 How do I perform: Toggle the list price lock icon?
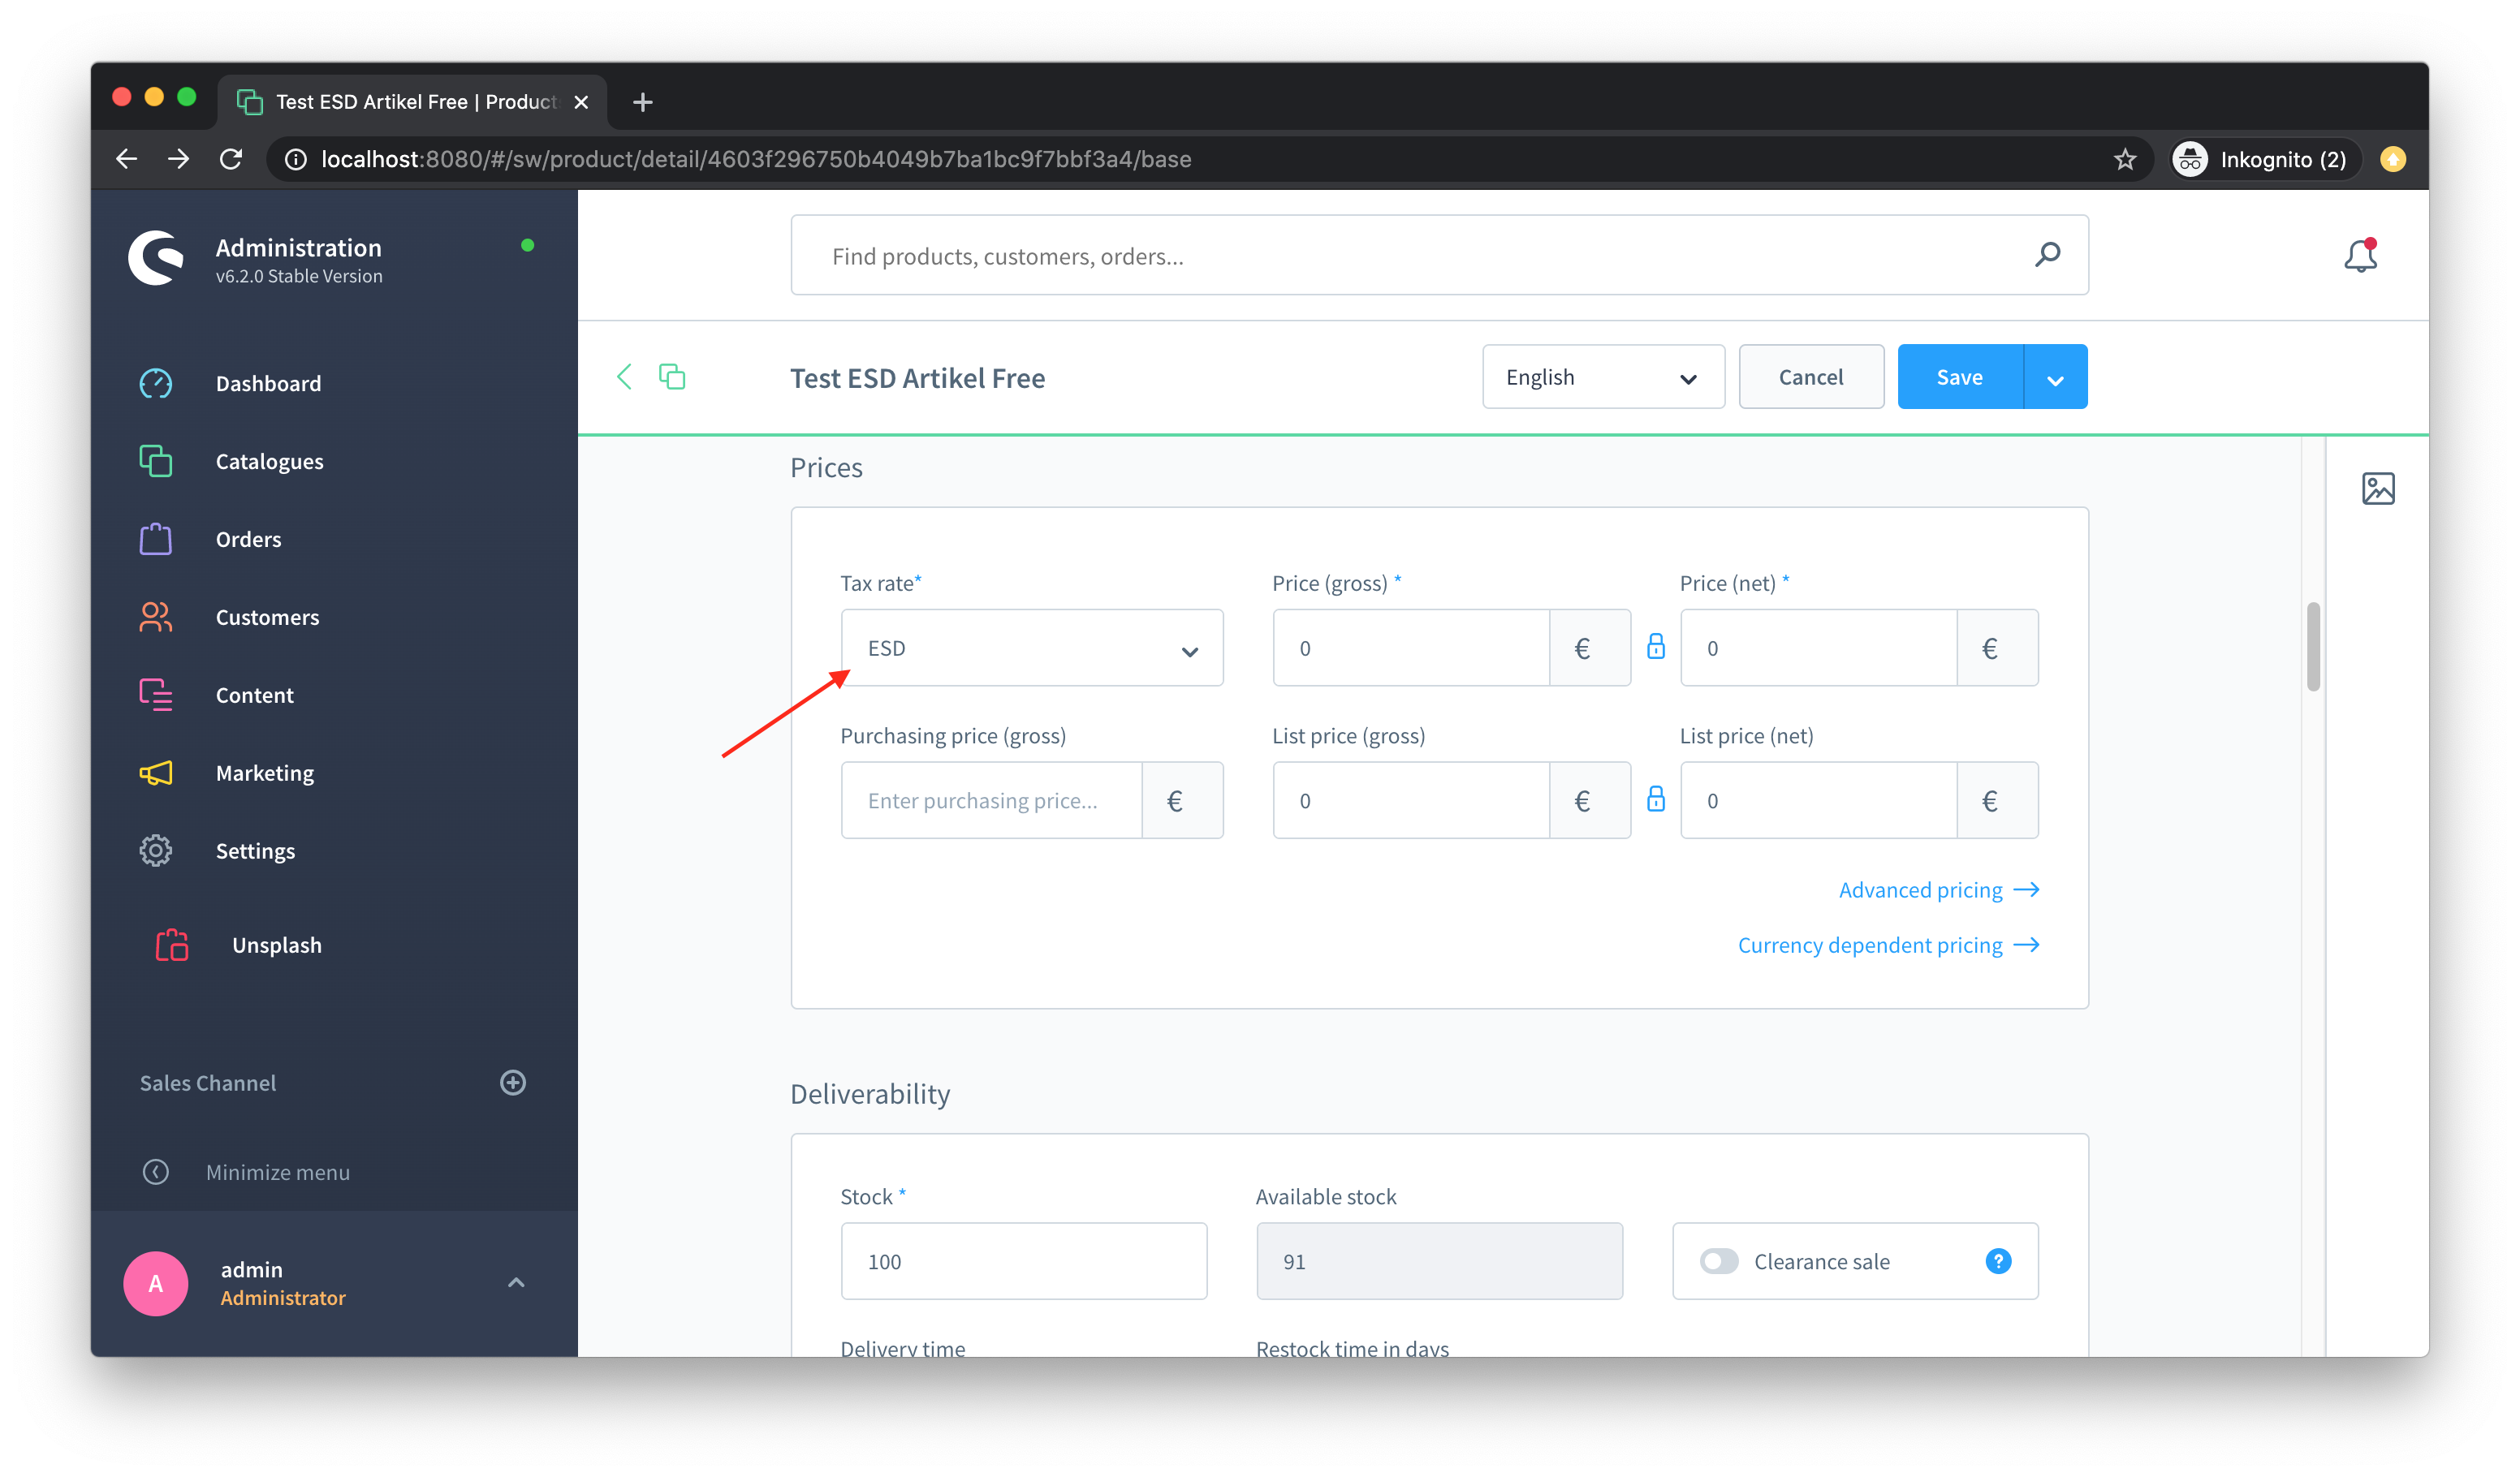click(1656, 799)
